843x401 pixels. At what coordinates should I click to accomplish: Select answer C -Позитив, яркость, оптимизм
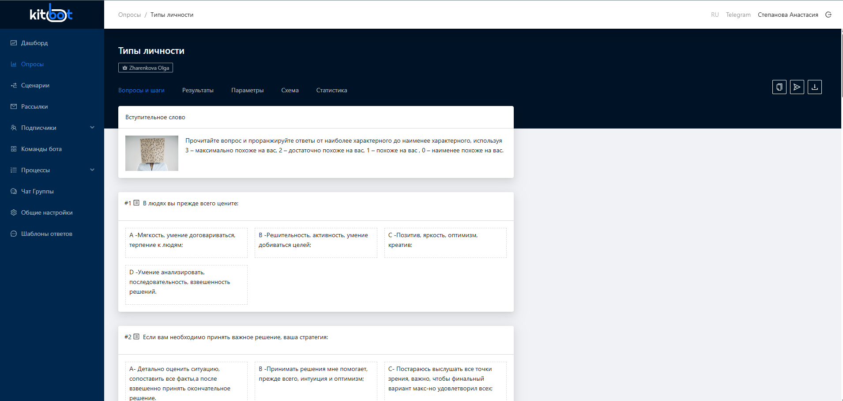pos(445,243)
